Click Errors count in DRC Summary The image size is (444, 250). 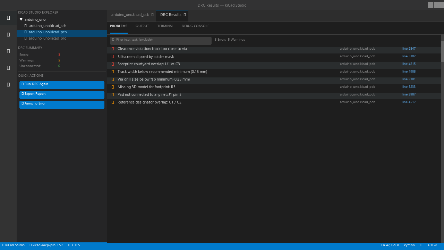59,55
